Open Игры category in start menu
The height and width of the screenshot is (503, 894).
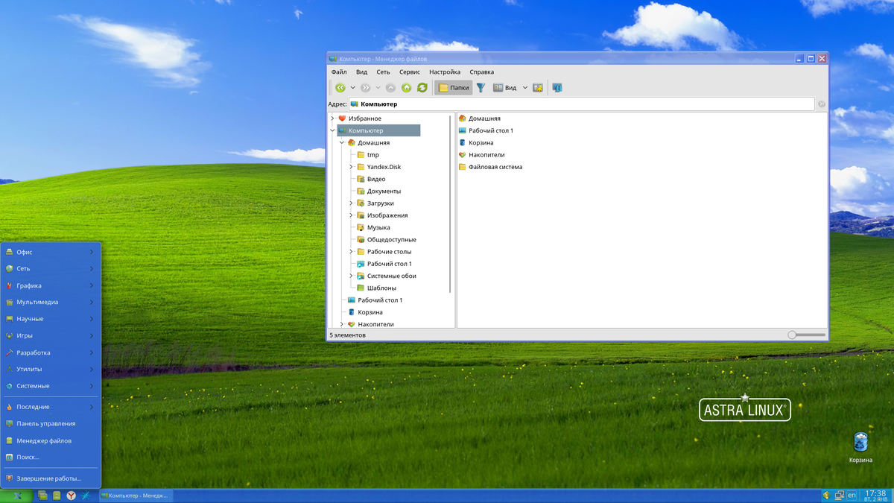click(x=50, y=335)
